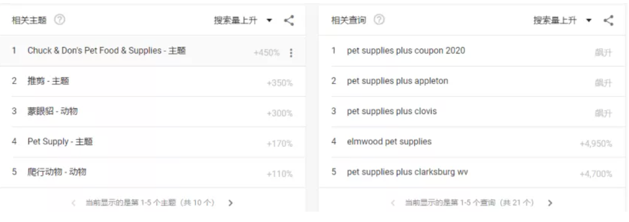The height and width of the screenshot is (222, 629).
Task: Open three-dot menu for Chuck & Don's row
Action: click(x=291, y=53)
